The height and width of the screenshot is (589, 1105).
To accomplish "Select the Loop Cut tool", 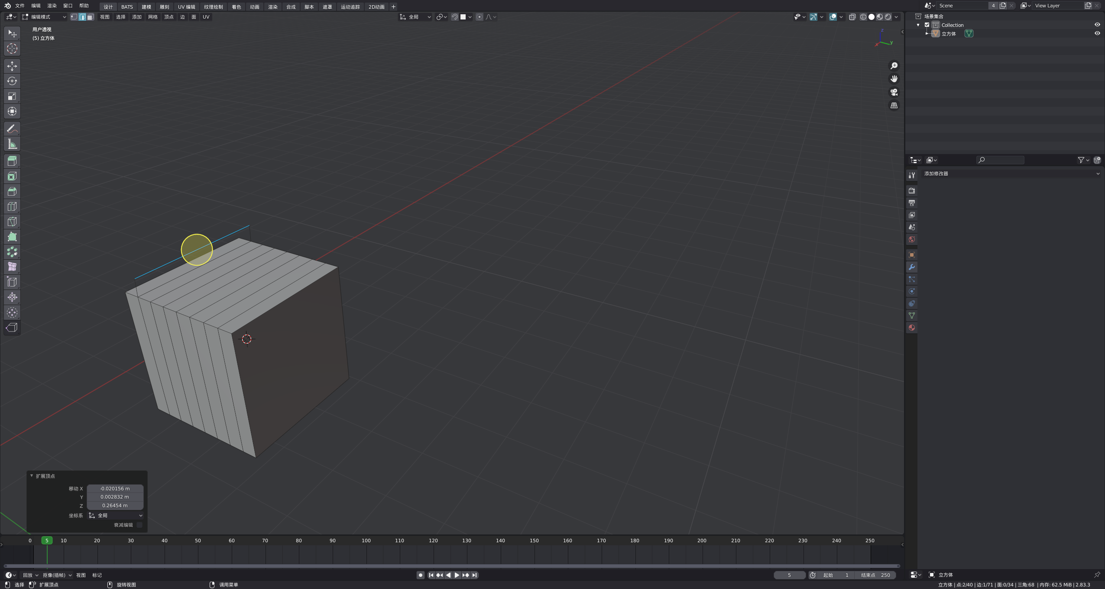I will click(x=12, y=206).
